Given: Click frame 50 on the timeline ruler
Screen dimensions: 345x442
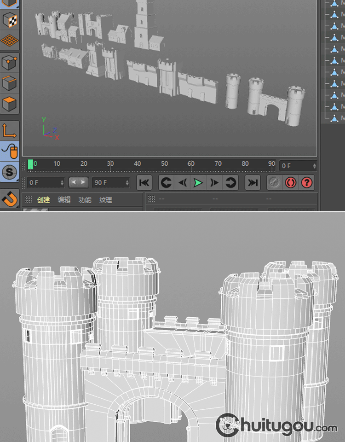Looking at the screenshot, I should [164, 164].
